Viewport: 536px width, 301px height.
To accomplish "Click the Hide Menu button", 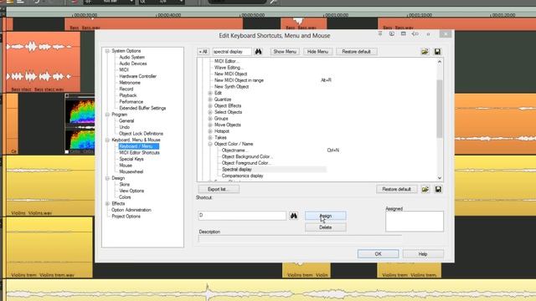I will pyautogui.click(x=317, y=52).
